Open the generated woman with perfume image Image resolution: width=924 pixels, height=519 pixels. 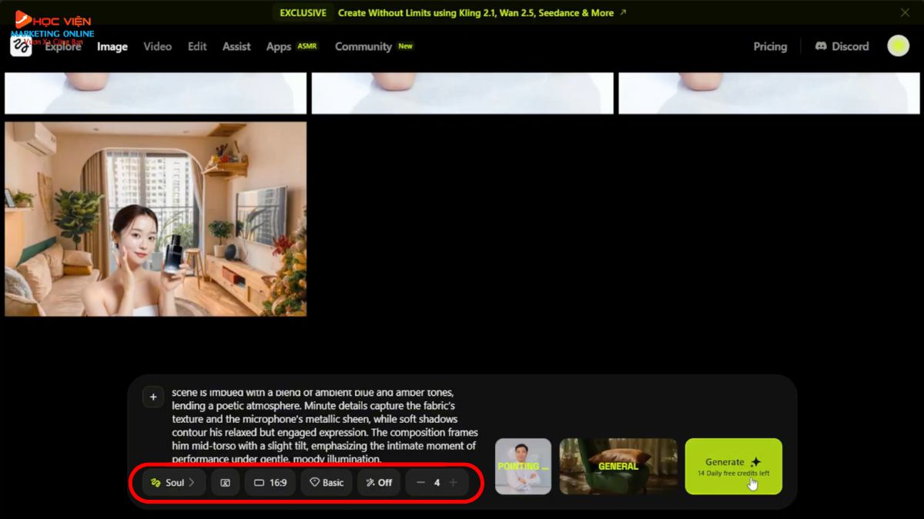(156, 218)
